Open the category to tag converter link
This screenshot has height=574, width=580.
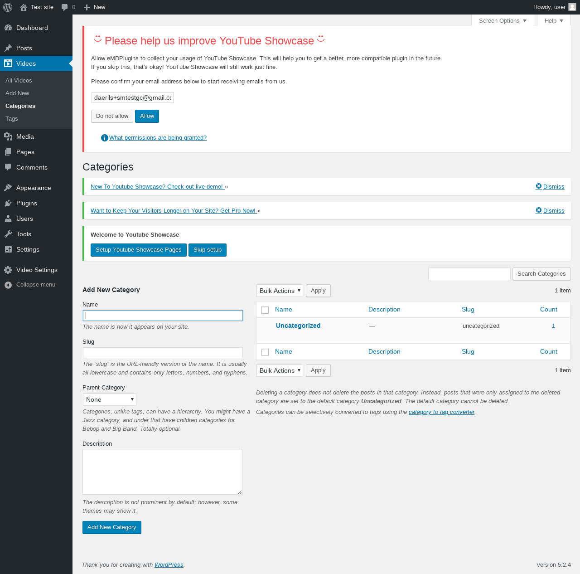point(442,412)
